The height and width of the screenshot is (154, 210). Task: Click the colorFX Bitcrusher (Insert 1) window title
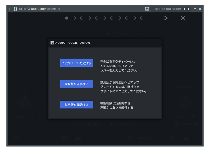pyautogui.click(x=40, y=9)
